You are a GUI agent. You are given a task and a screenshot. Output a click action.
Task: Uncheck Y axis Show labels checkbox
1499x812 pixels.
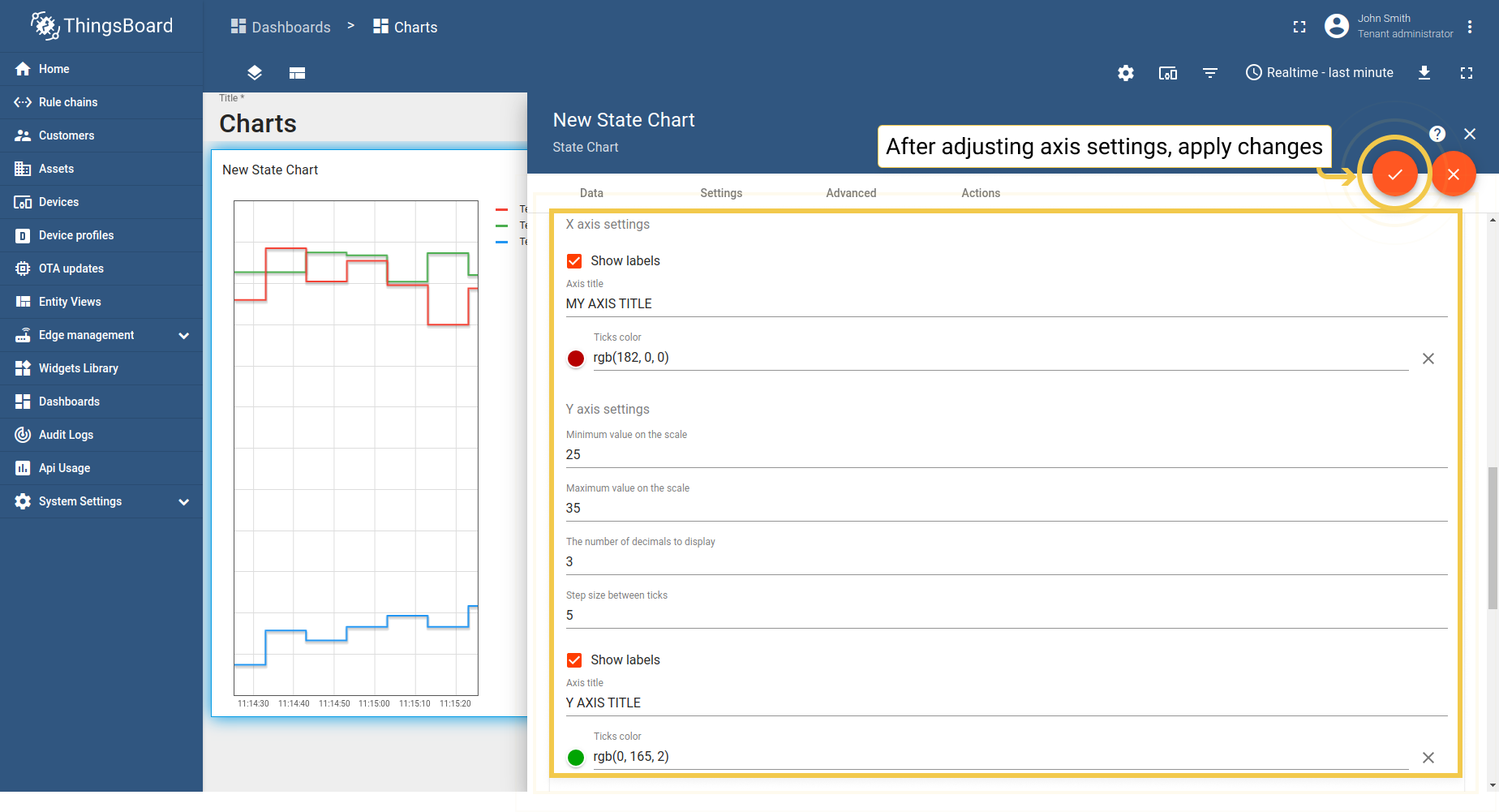point(574,660)
